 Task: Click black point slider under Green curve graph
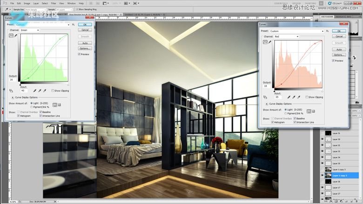(20, 85)
